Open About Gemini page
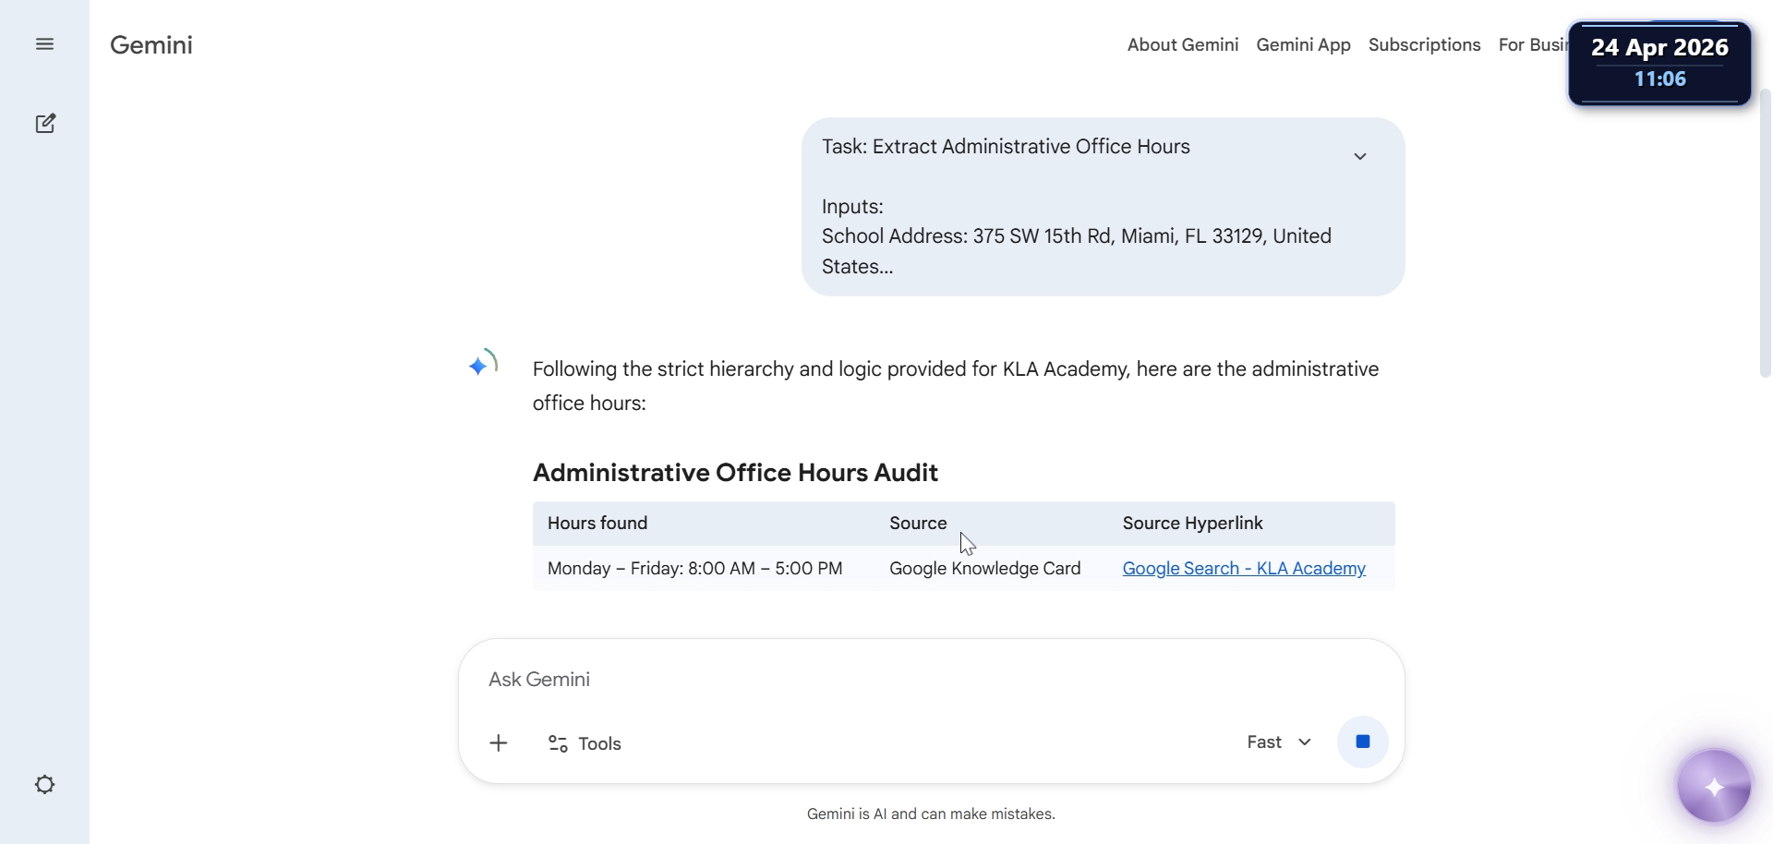This screenshot has height=844, width=1773. pos(1182,45)
